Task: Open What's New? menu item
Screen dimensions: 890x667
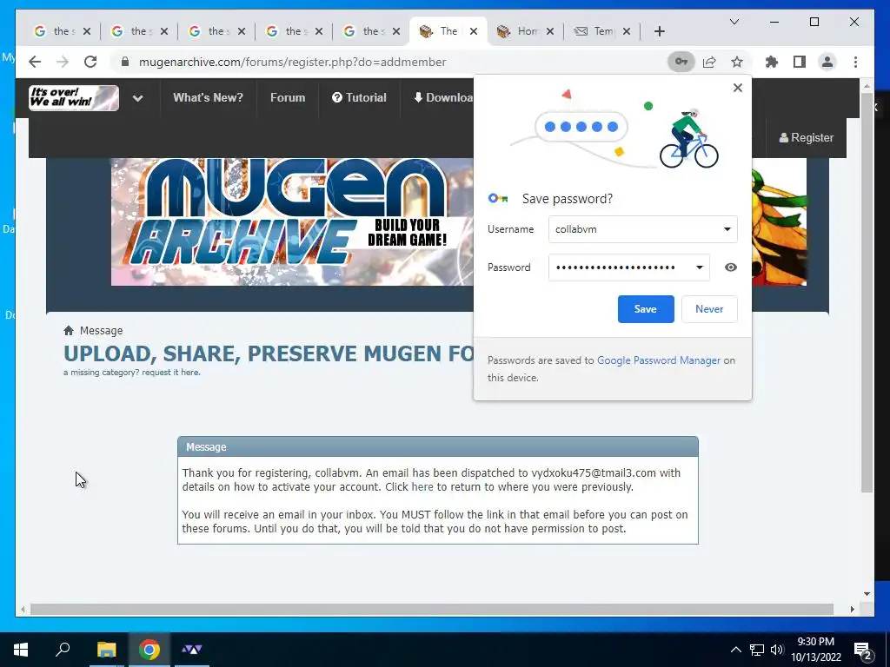Action: pos(208,97)
